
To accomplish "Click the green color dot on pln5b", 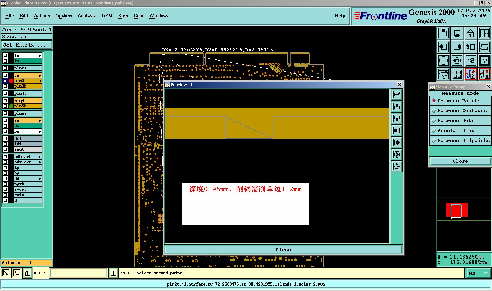I will pyautogui.click(x=11, y=106).
